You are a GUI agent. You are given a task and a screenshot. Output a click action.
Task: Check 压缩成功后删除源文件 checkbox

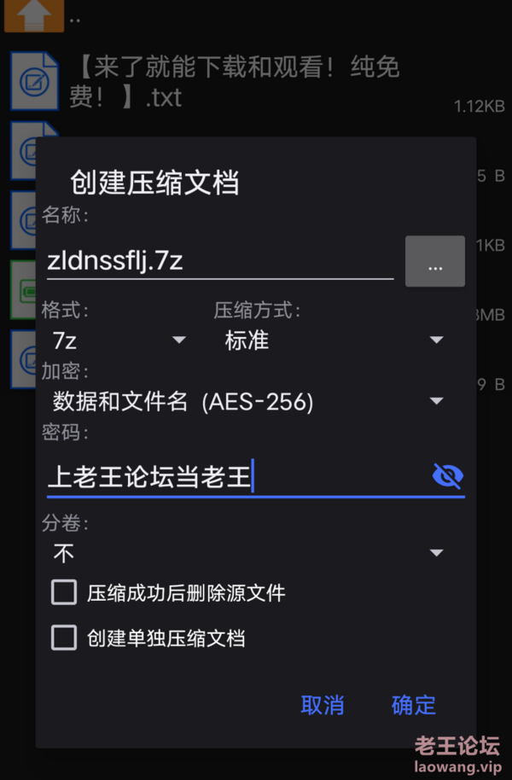click(x=64, y=592)
